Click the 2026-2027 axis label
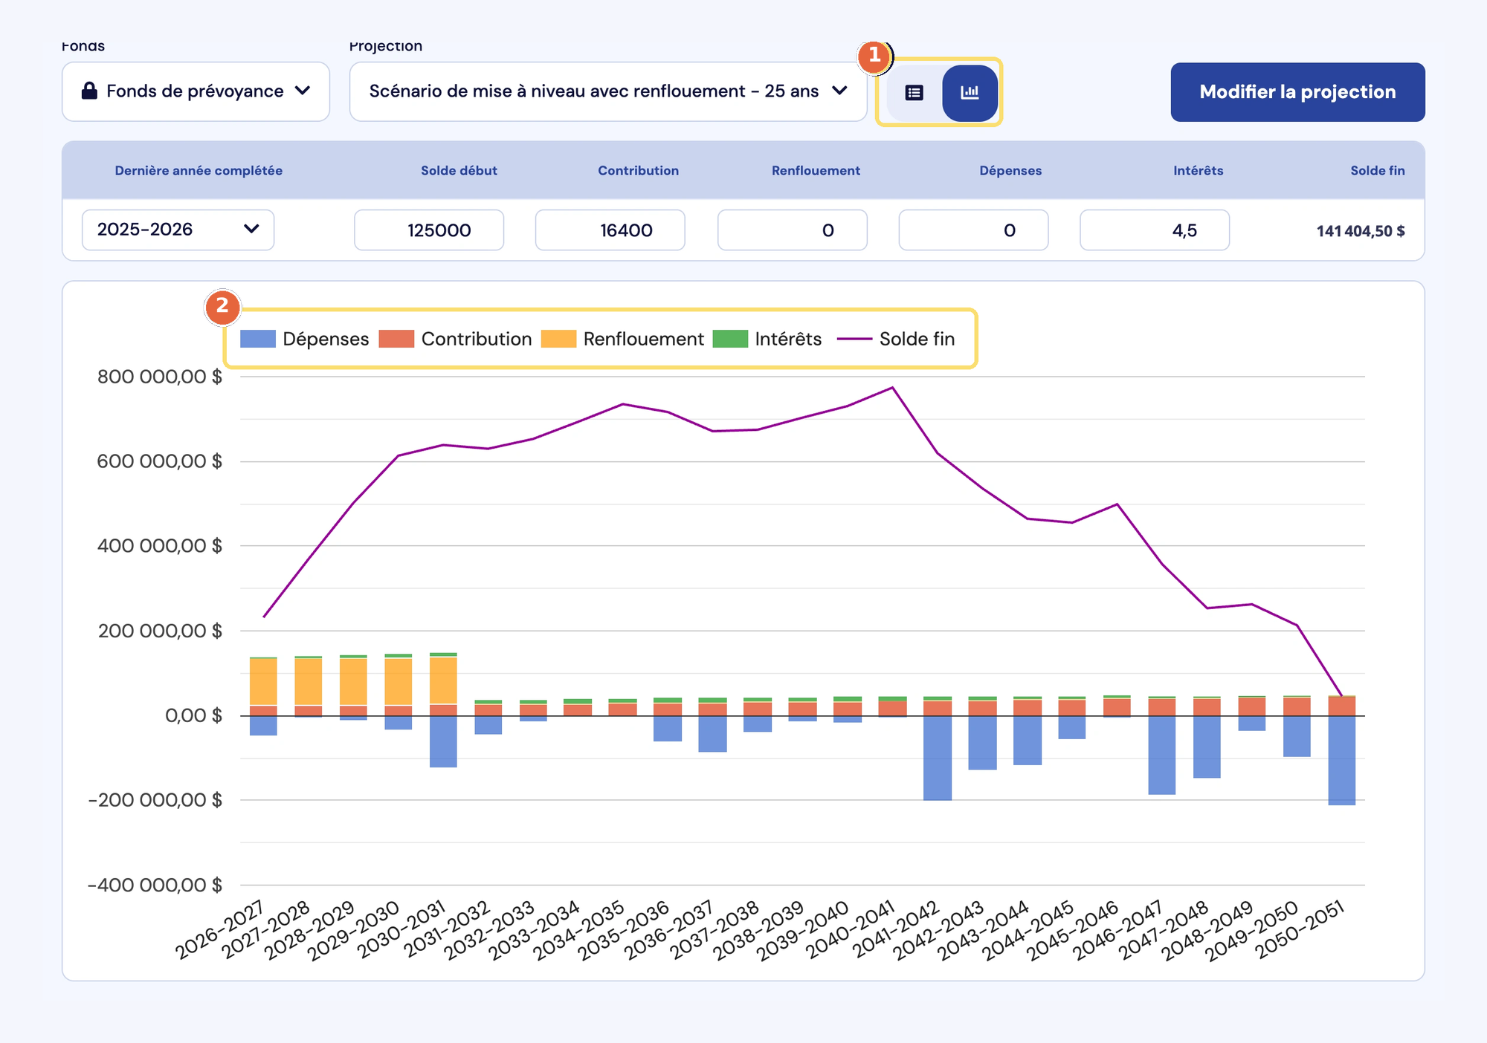The image size is (1487, 1043). [x=221, y=929]
